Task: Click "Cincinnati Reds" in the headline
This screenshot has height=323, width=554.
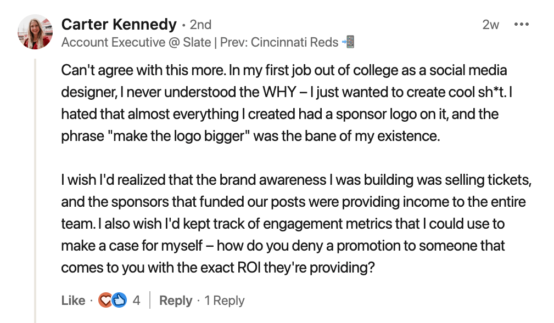Action: 294,42
